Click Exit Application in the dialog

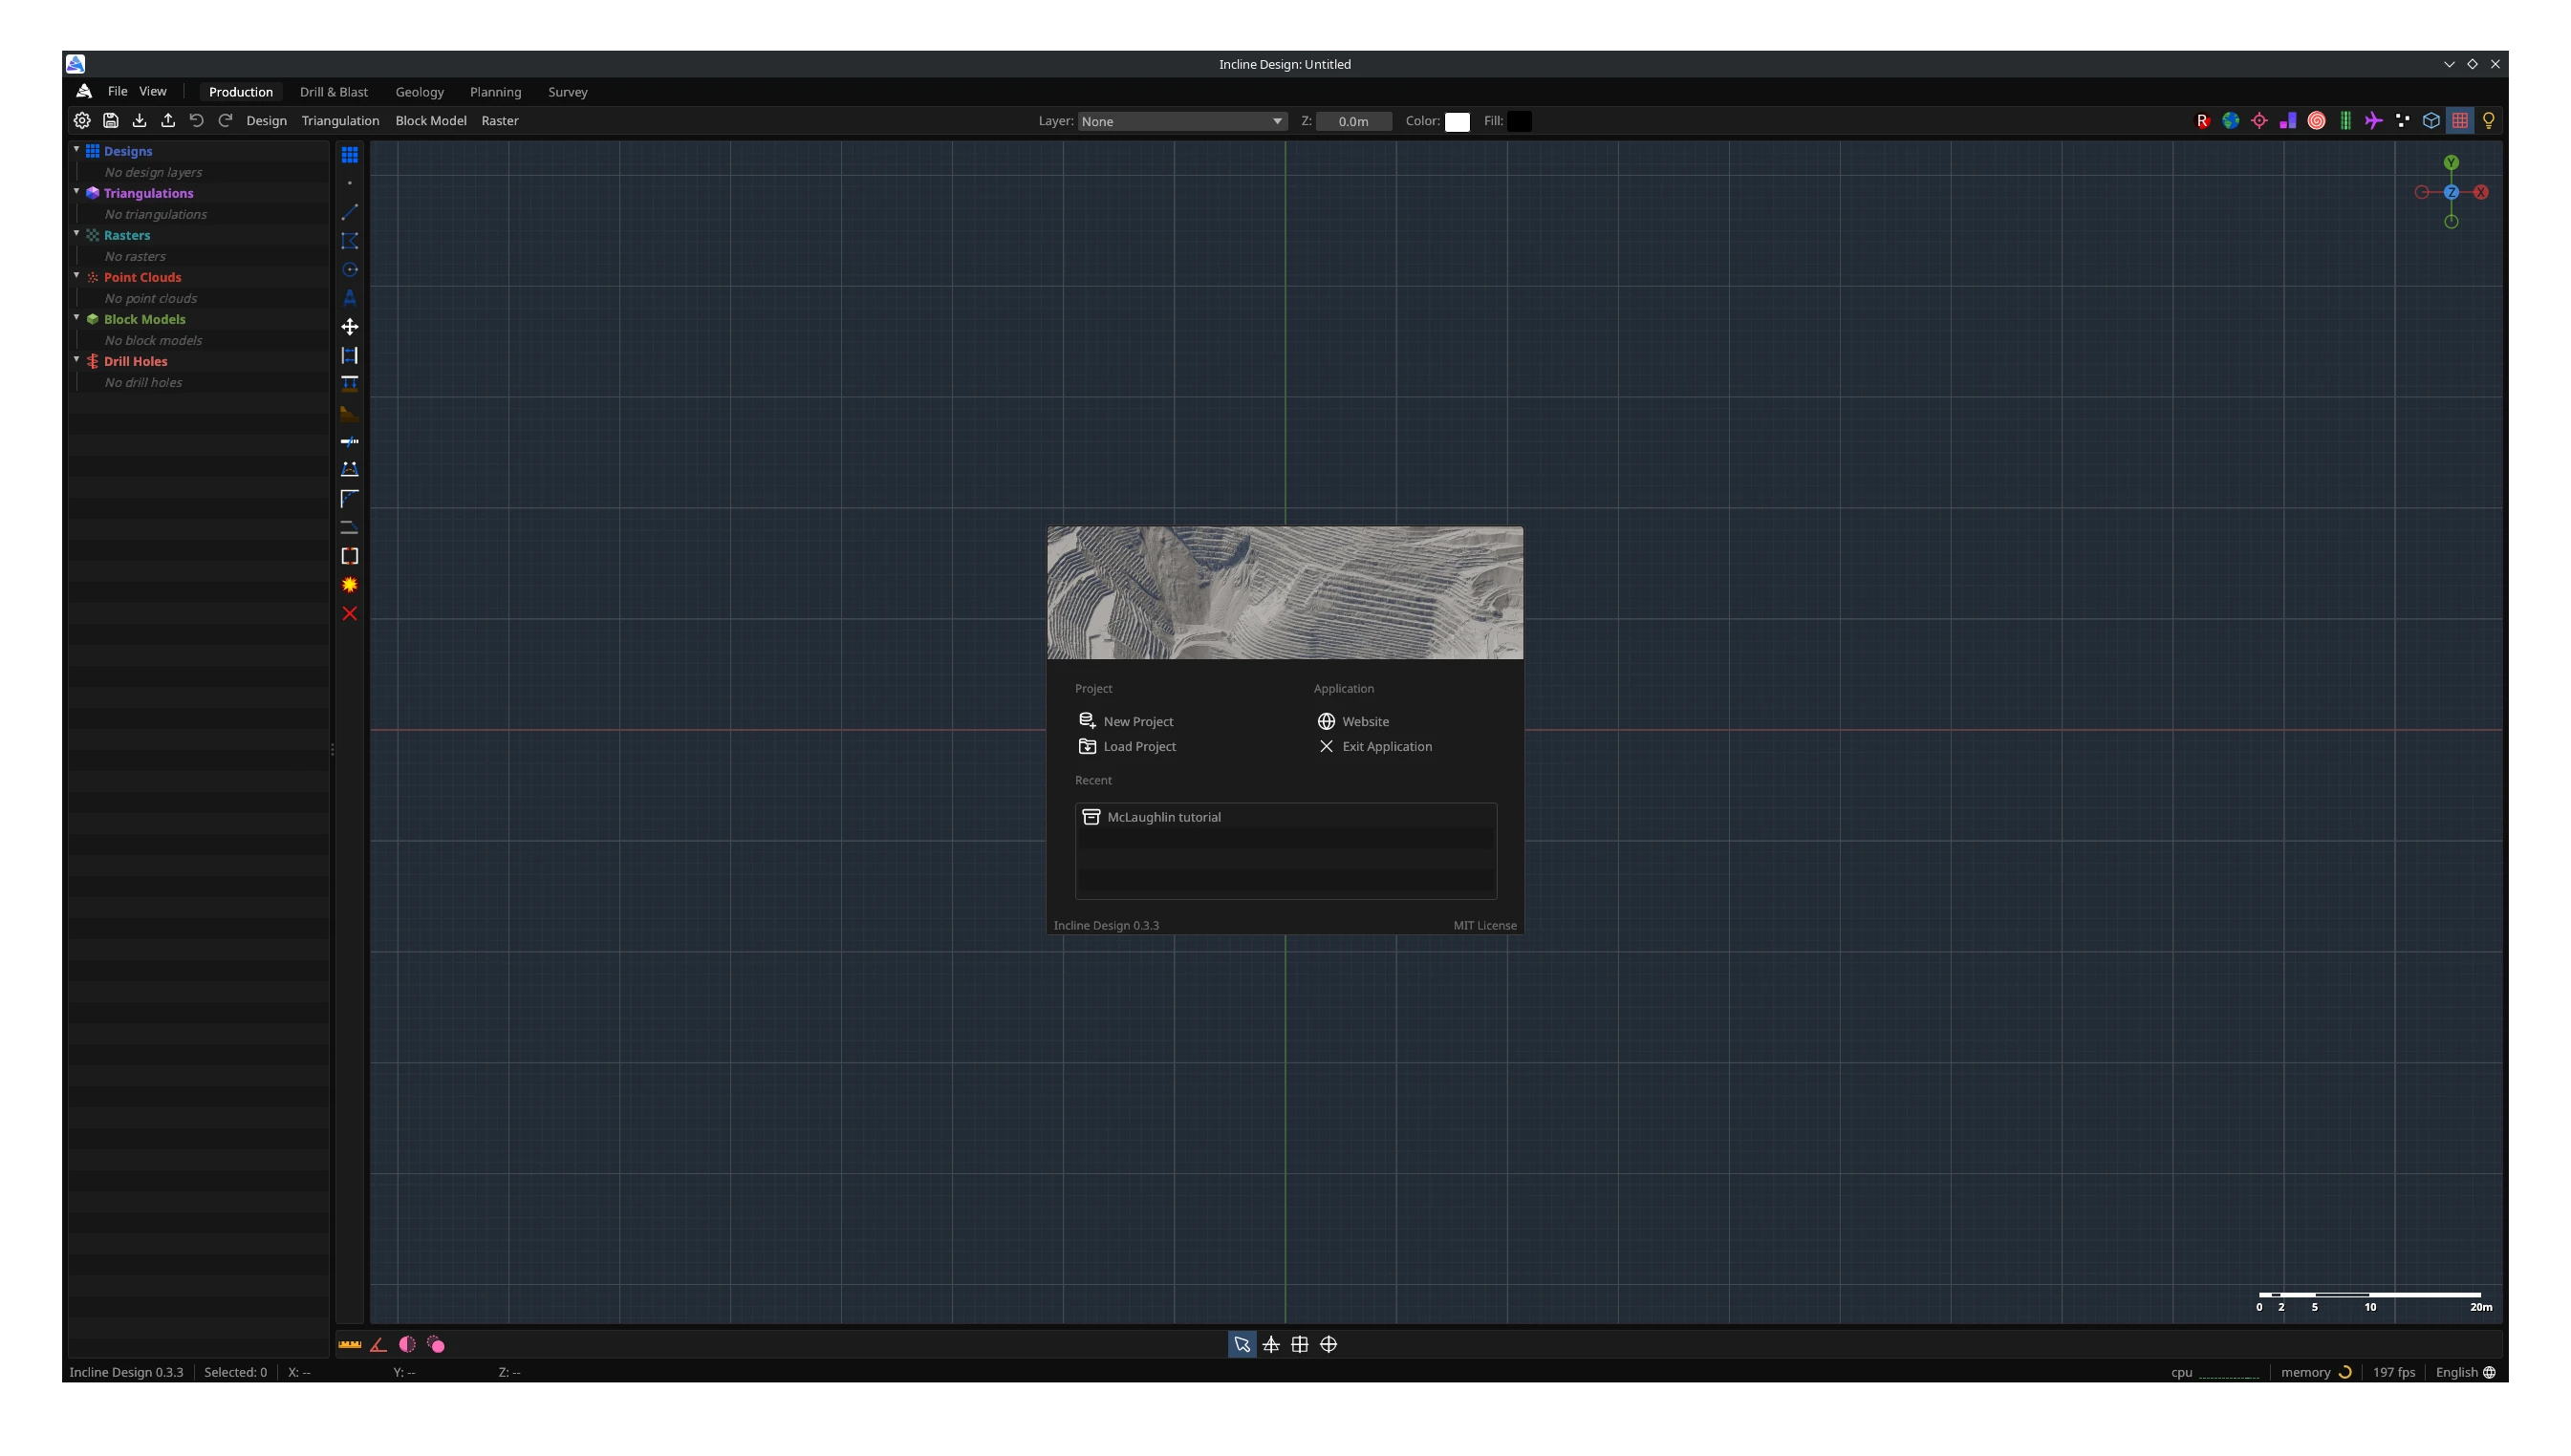tap(1374, 747)
